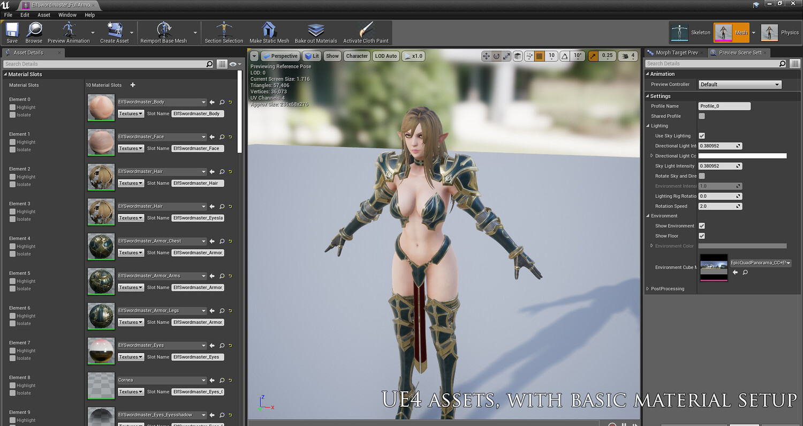This screenshot has height=426, width=803.
Task: Toggle the Show Floor checkbox
Action: click(x=702, y=236)
